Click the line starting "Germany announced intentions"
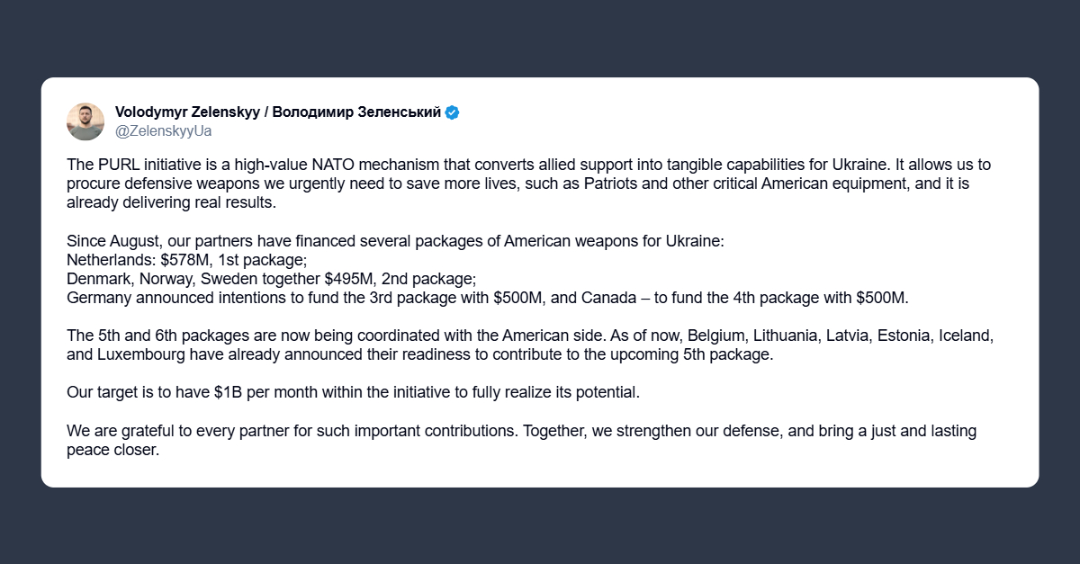Viewport: 1080px width, 564px height. (488, 298)
